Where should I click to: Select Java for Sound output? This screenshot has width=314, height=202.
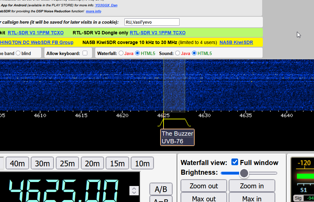click(x=178, y=53)
